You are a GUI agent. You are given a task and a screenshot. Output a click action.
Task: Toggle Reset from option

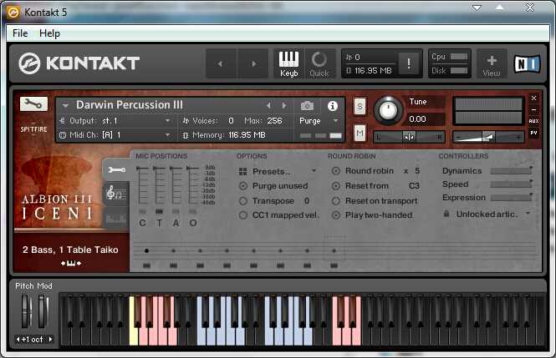point(336,186)
